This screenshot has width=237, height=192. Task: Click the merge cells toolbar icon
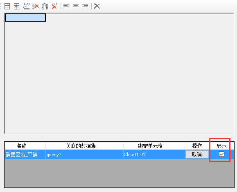(7, 7)
